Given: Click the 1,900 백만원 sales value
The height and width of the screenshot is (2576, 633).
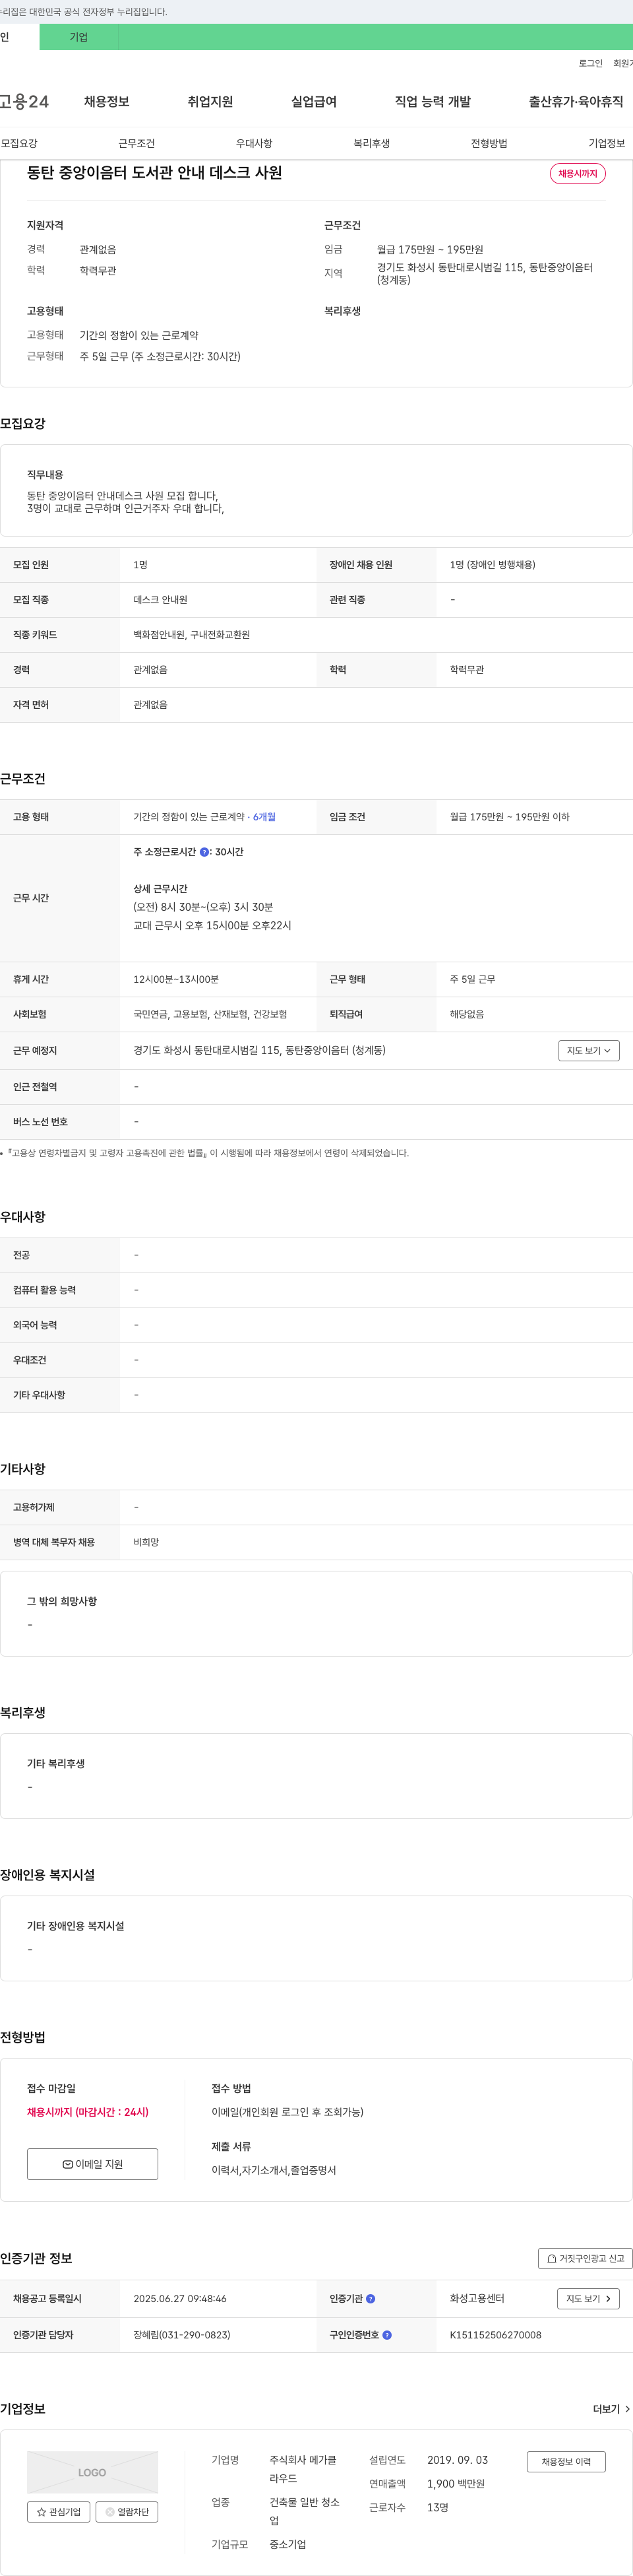Looking at the screenshot, I should [456, 2483].
